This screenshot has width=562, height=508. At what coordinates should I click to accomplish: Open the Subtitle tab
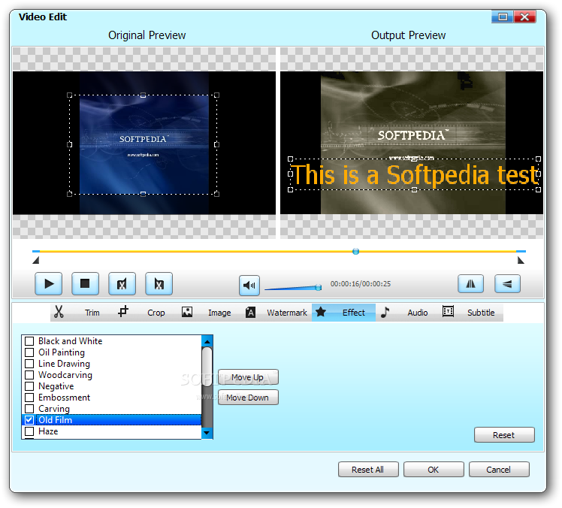[481, 313]
